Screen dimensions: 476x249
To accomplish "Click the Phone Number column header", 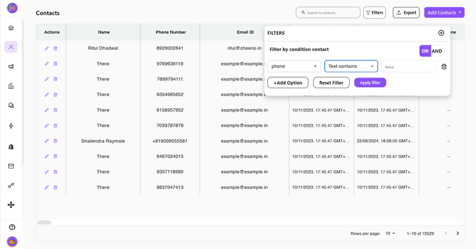I will (171, 32).
